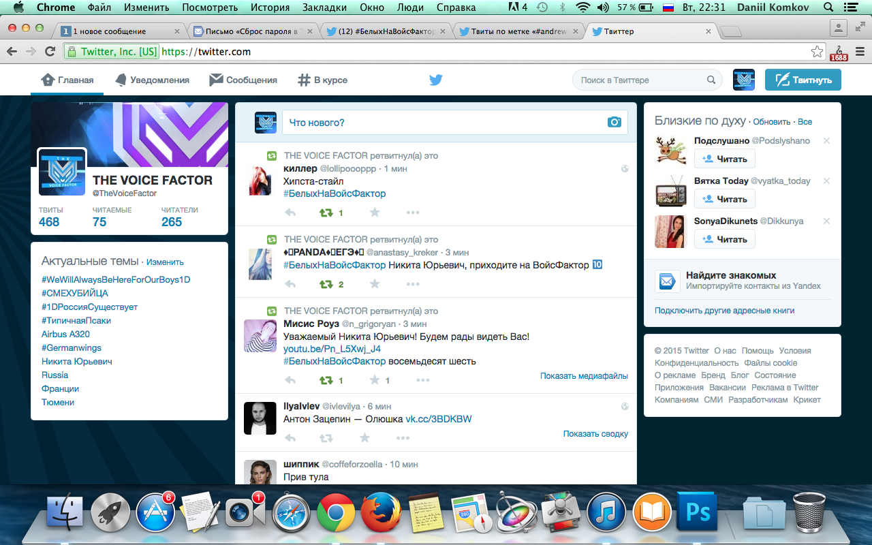Favorite the Мисис Роуз tweet
The image size is (872, 545).
374,380
